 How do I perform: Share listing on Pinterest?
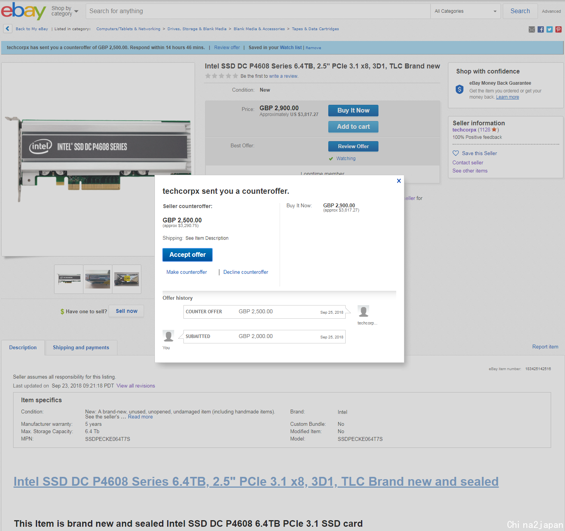tap(558, 29)
